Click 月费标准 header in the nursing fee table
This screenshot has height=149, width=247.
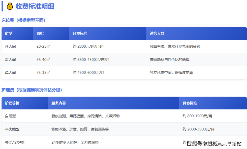190,103
